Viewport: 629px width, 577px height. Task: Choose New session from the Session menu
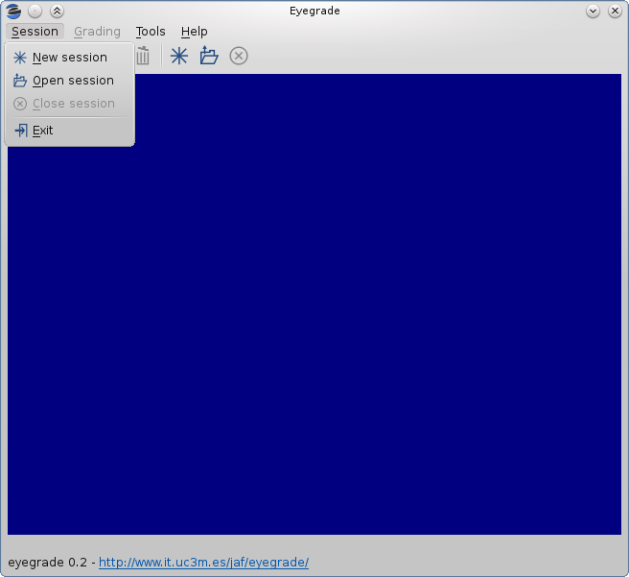pyautogui.click(x=70, y=58)
